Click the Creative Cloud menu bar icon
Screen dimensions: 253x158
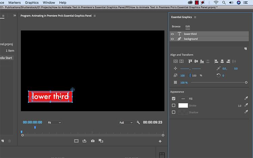[x=190, y=2]
